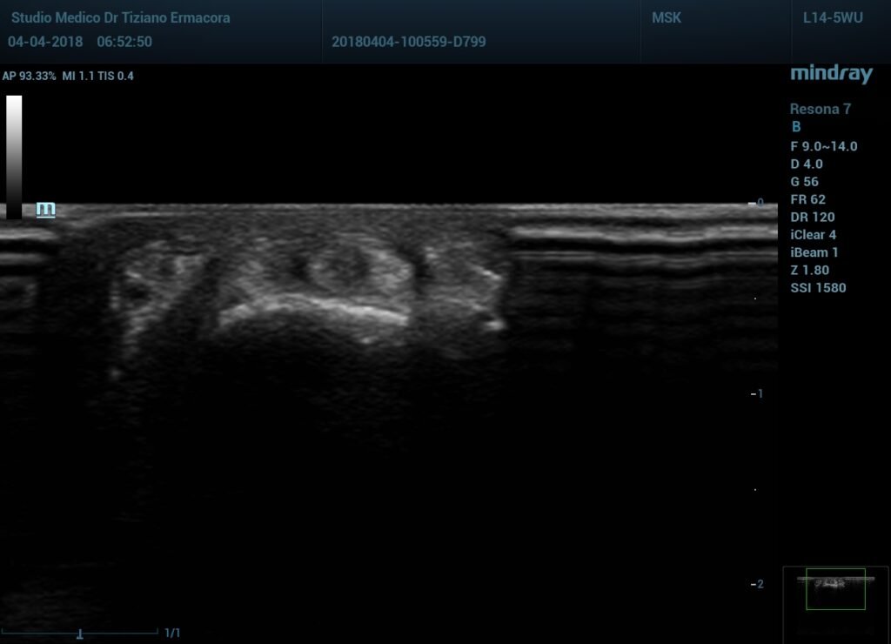Click the frequency F 9.0~14.0 parameter

[823, 146]
